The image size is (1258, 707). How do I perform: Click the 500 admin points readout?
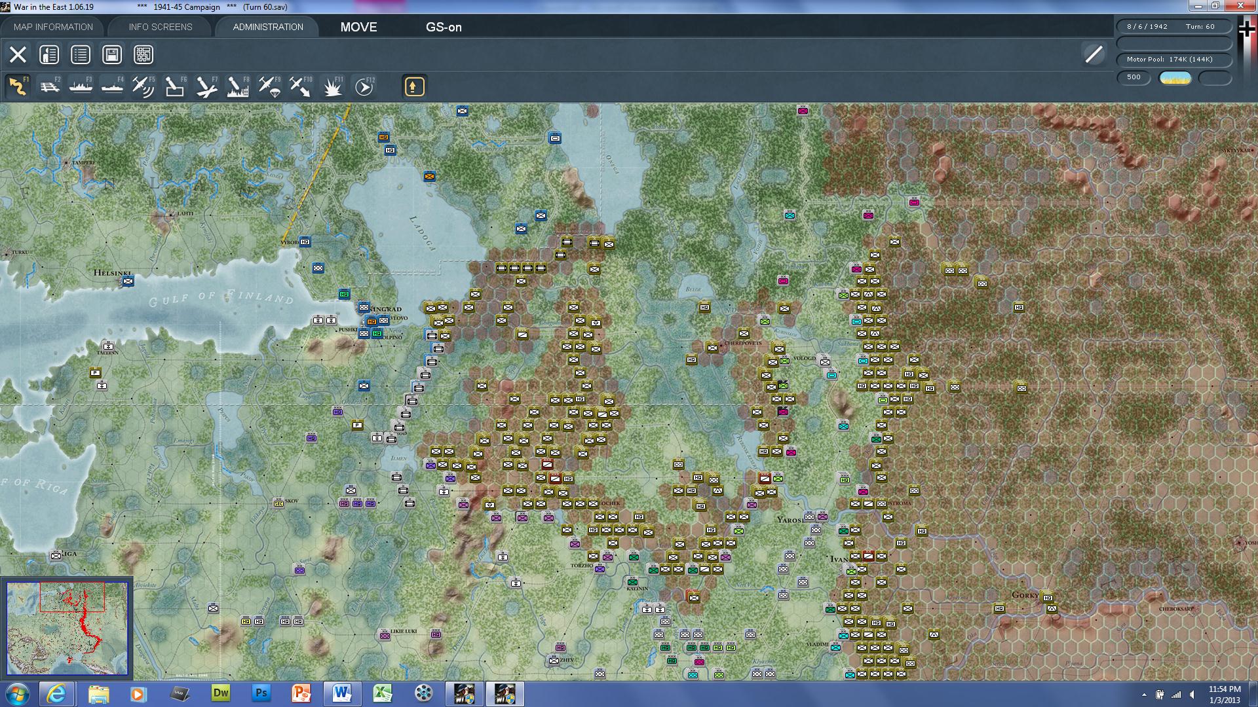pyautogui.click(x=1134, y=77)
